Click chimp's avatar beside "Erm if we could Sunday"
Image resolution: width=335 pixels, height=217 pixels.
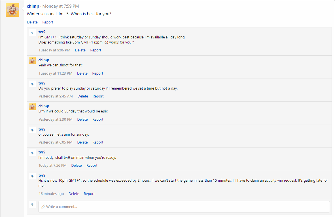32,107
